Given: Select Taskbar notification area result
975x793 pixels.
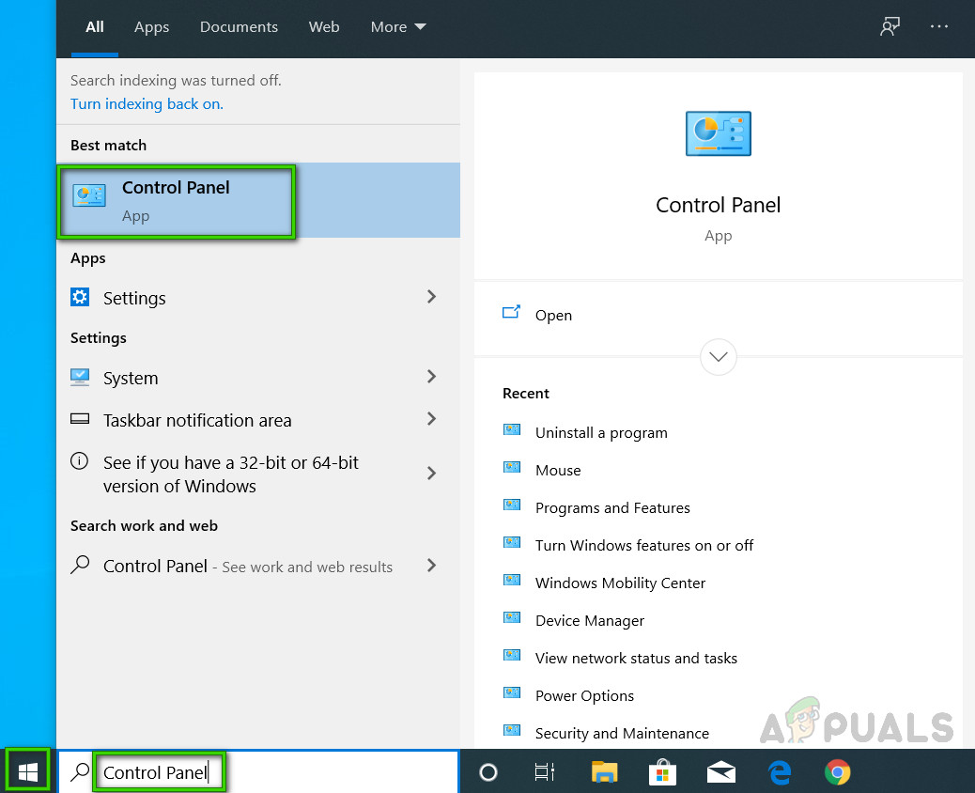Looking at the screenshot, I should (x=258, y=420).
